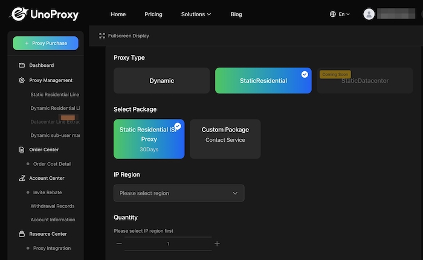This screenshot has width=423, height=260.
Task: Expand the Solutions menu
Action: 196,14
